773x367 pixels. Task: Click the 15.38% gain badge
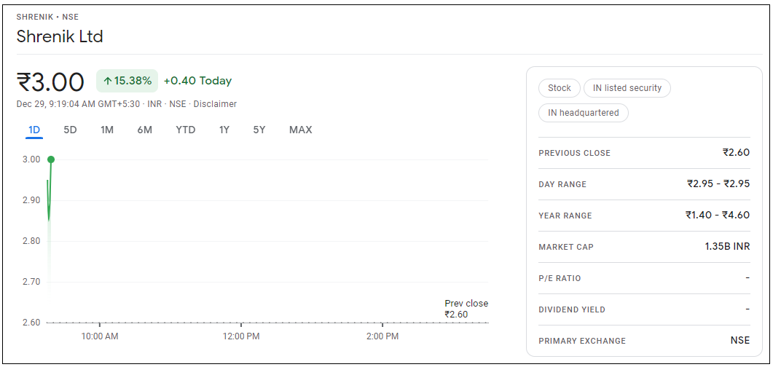pyautogui.click(x=127, y=81)
